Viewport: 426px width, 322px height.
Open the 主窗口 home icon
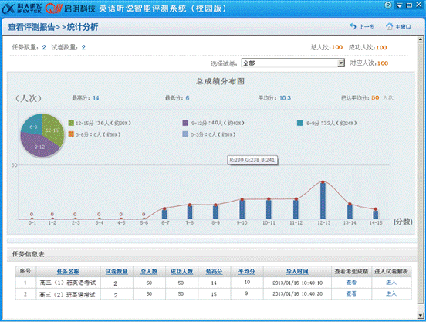coord(389,26)
